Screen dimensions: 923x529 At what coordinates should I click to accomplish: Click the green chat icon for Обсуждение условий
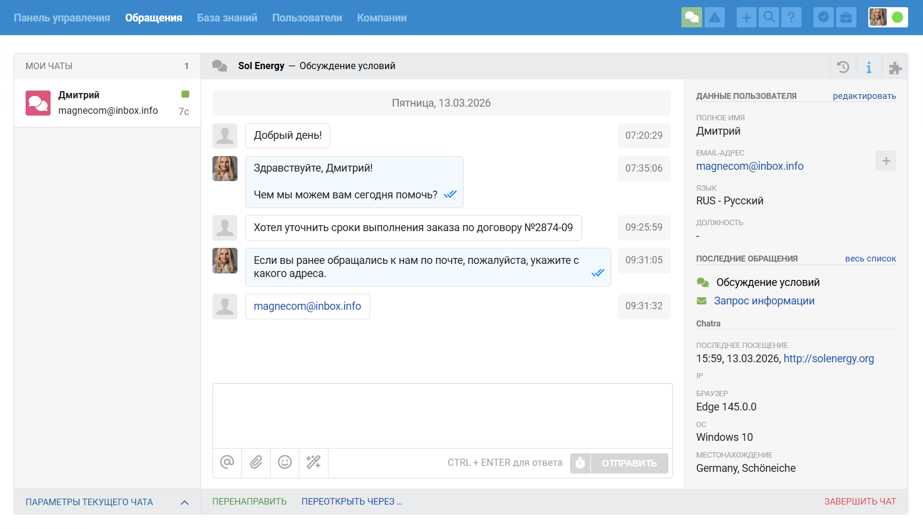703,282
